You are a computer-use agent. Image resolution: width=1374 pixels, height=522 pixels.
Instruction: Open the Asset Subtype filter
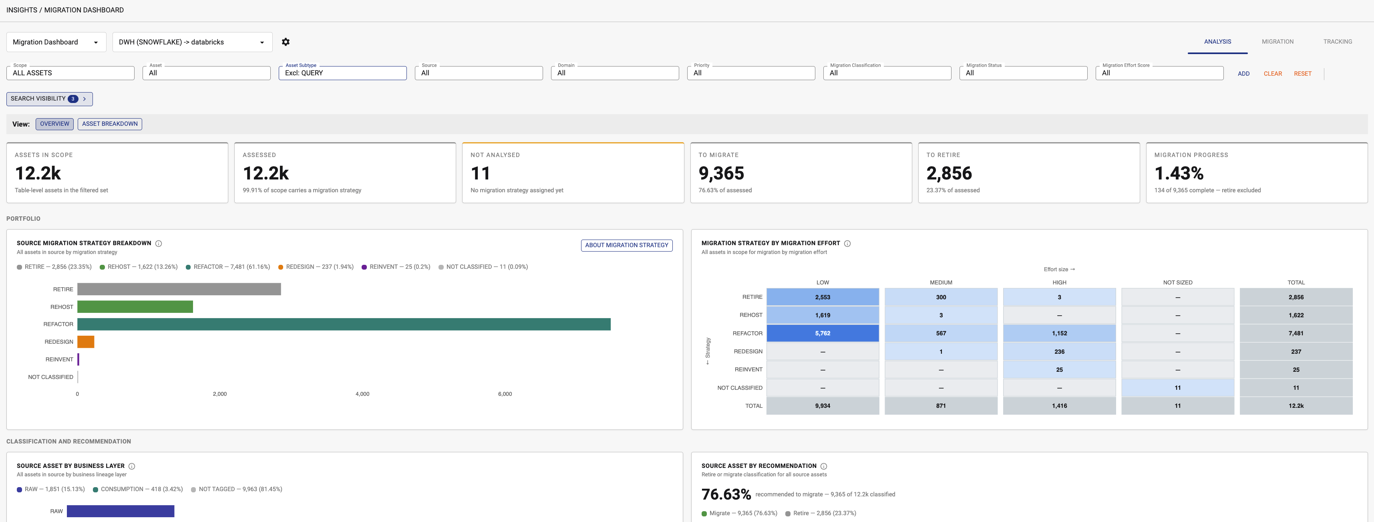click(x=342, y=73)
